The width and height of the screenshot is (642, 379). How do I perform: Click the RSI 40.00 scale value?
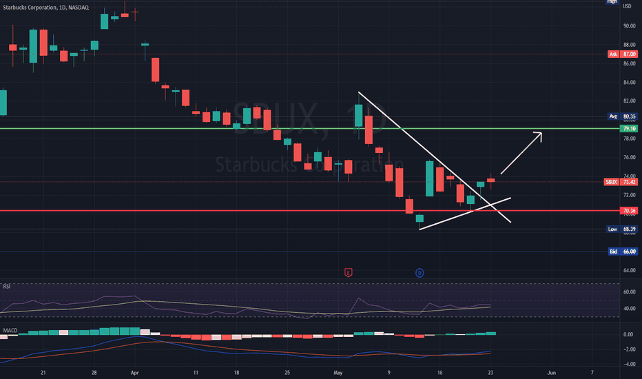(x=630, y=309)
